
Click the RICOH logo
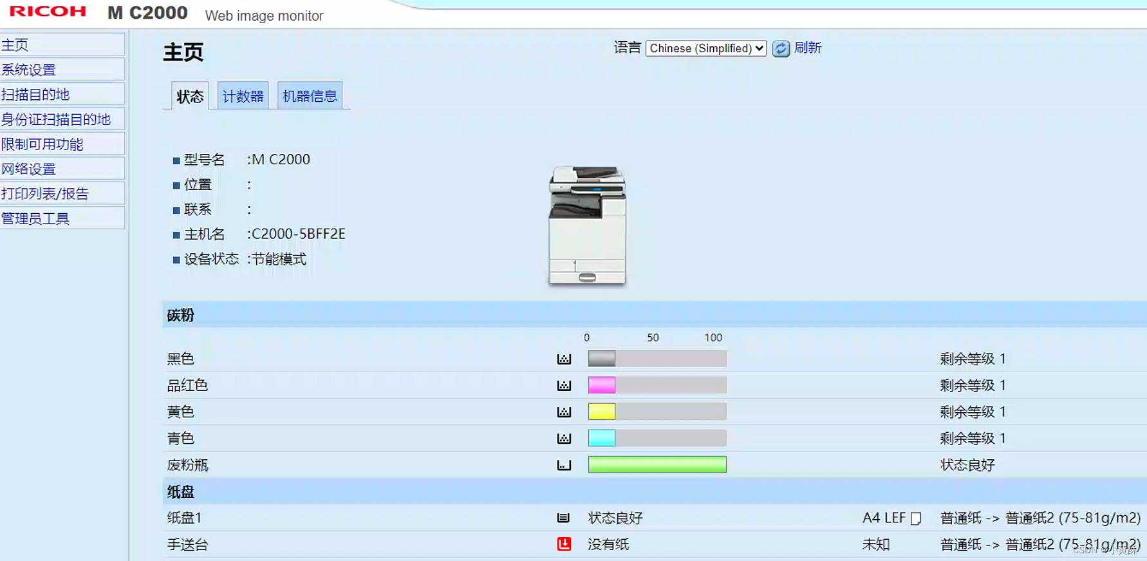coord(48,12)
